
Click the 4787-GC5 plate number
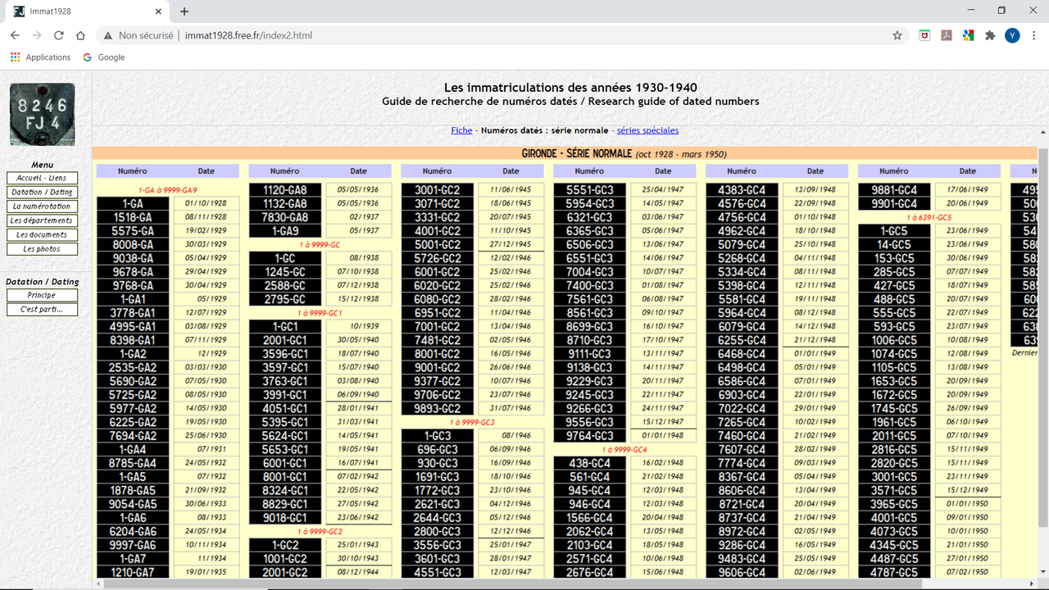click(895, 572)
